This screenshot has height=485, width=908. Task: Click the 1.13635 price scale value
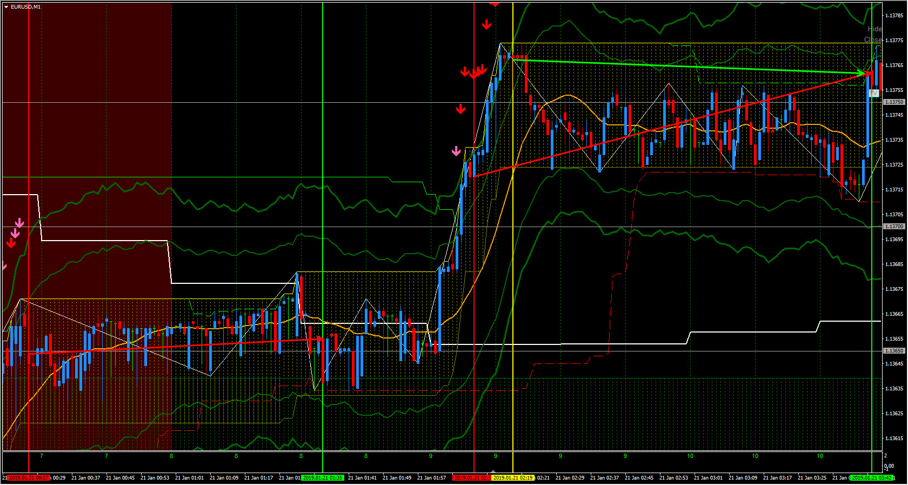pos(894,389)
